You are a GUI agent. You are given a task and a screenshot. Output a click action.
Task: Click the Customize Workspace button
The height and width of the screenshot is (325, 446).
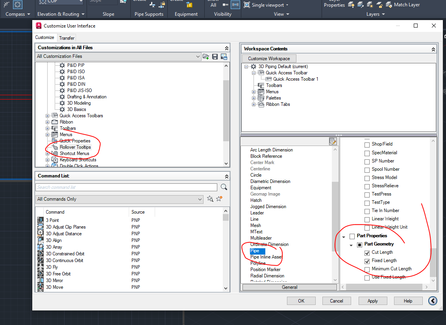(x=269, y=58)
